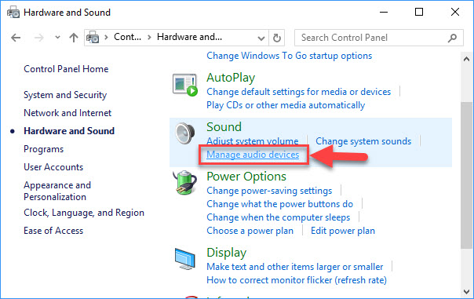Click the search magnifier icon
The height and width of the screenshot is (299, 474).
click(452, 38)
